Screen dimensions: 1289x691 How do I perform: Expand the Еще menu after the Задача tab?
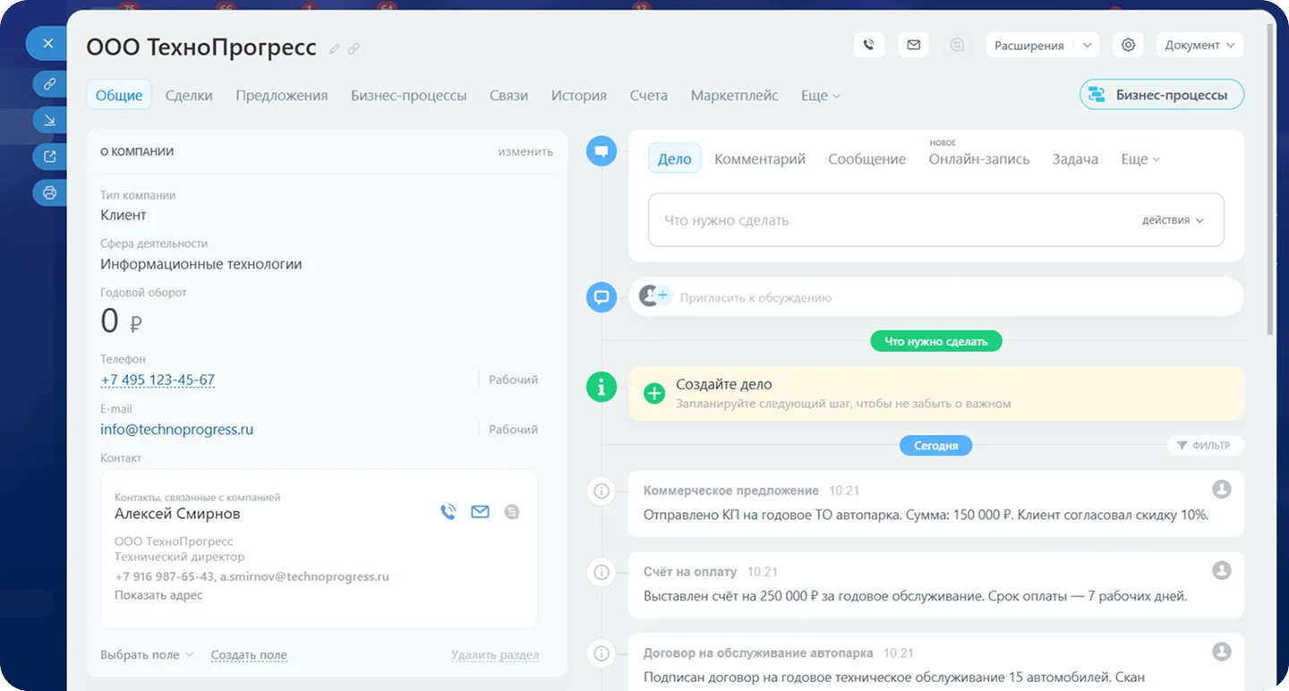click(x=1140, y=159)
